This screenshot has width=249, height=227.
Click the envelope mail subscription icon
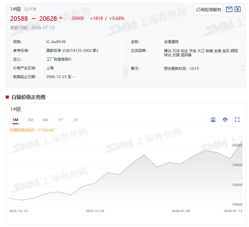click(x=229, y=9)
